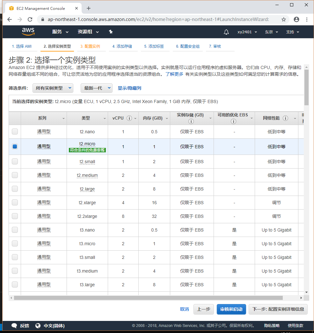Open the 内存 (GiB) column sort arrow
Screen dimensions: 314x333
point(167,119)
